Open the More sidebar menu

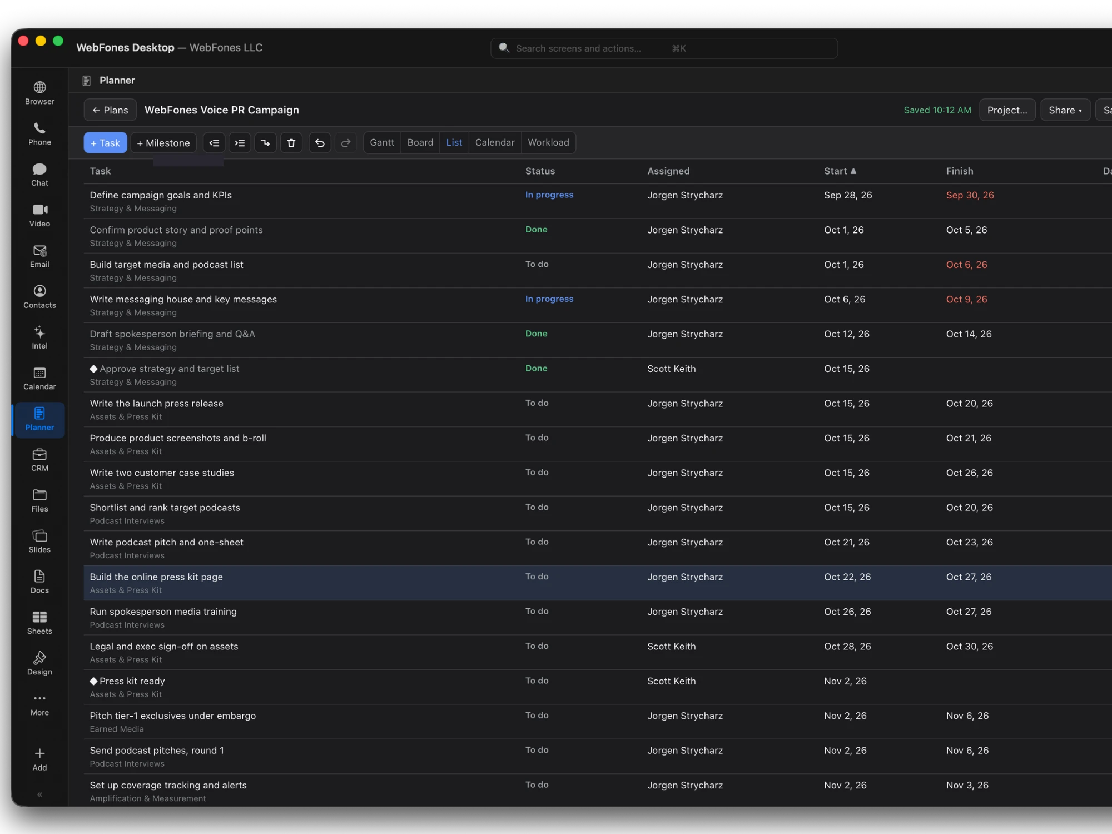[x=39, y=704]
